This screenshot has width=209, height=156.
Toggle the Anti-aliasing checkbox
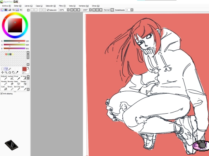(2, 94)
